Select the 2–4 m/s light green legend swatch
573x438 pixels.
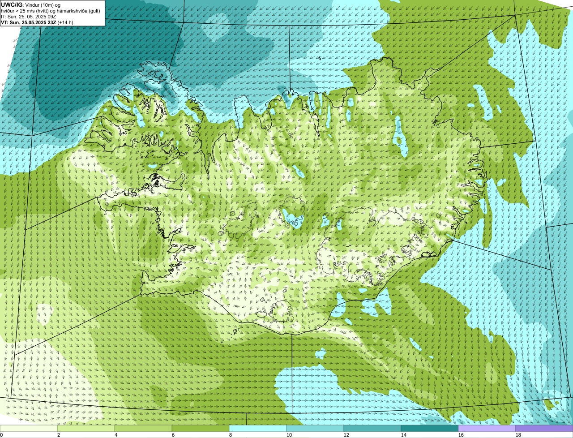click(x=86, y=428)
